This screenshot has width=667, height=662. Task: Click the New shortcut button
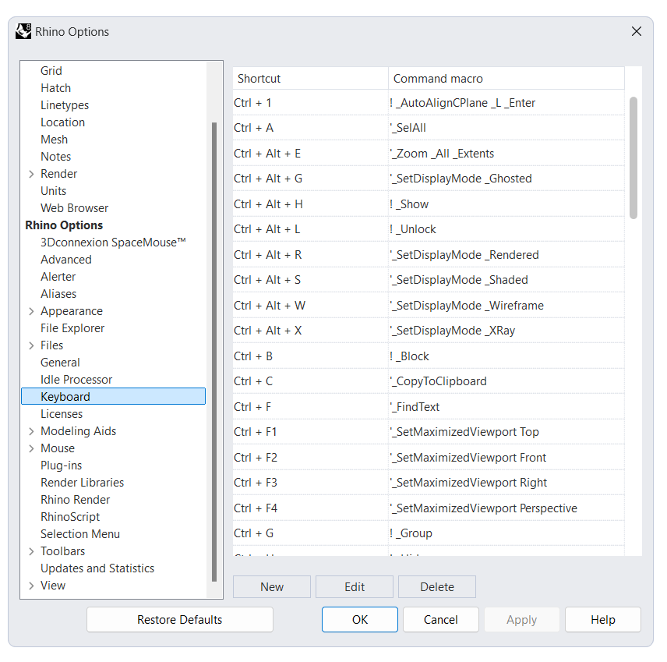(272, 587)
